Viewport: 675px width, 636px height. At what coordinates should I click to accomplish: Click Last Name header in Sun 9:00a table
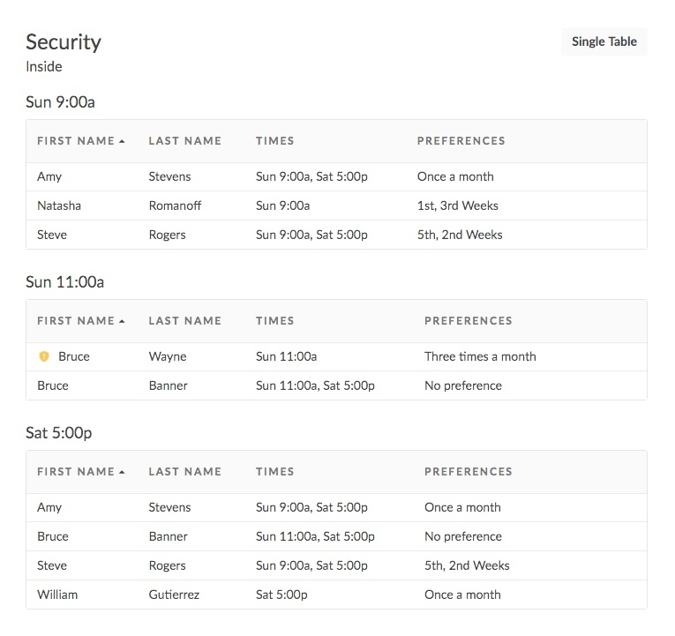[185, 141]
